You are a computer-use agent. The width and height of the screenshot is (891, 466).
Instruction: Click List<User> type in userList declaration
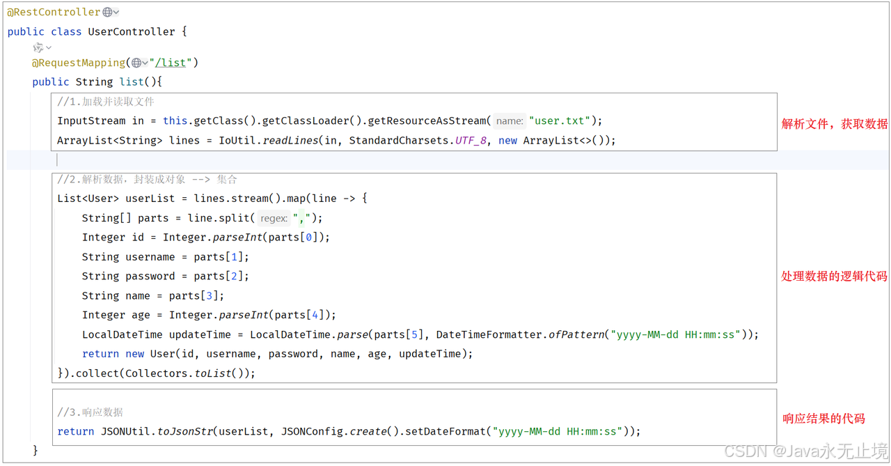coord(88,199)
